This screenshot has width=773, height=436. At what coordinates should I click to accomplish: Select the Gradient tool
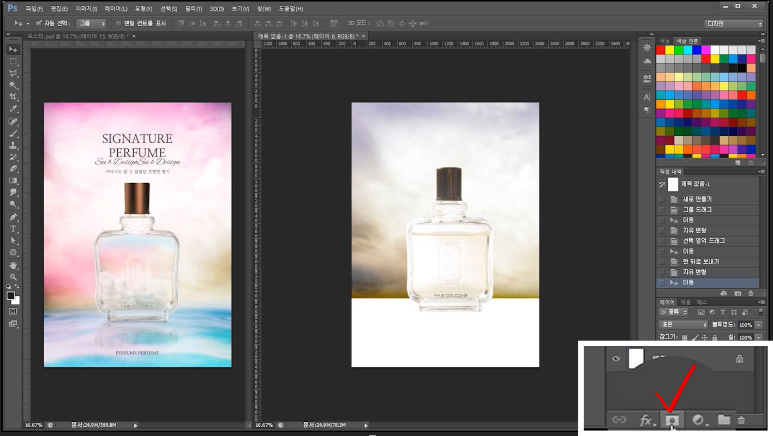(x=13, y=180)
